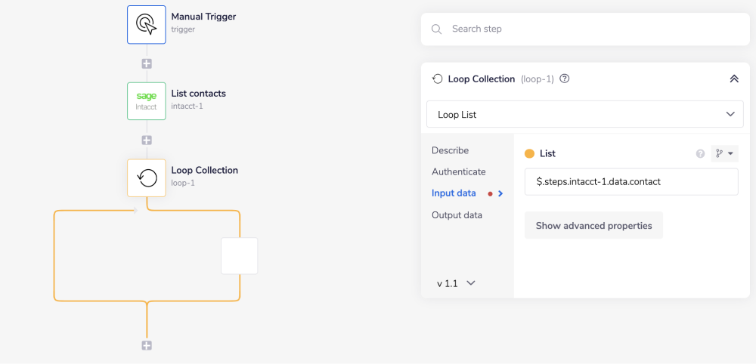Click the empty step placeholder inside loop

(239, 256)
